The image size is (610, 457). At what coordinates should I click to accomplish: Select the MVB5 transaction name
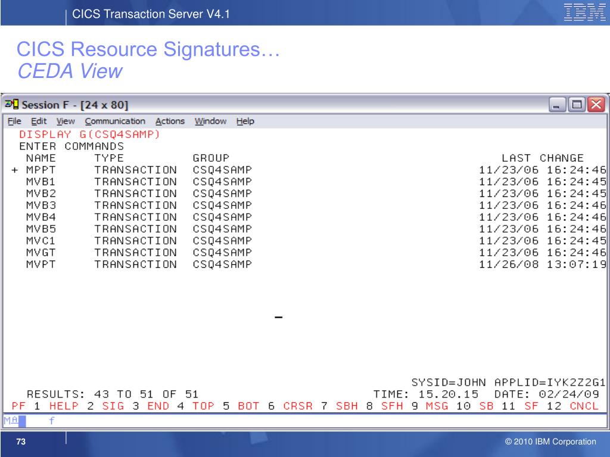[x=41, y=229]
